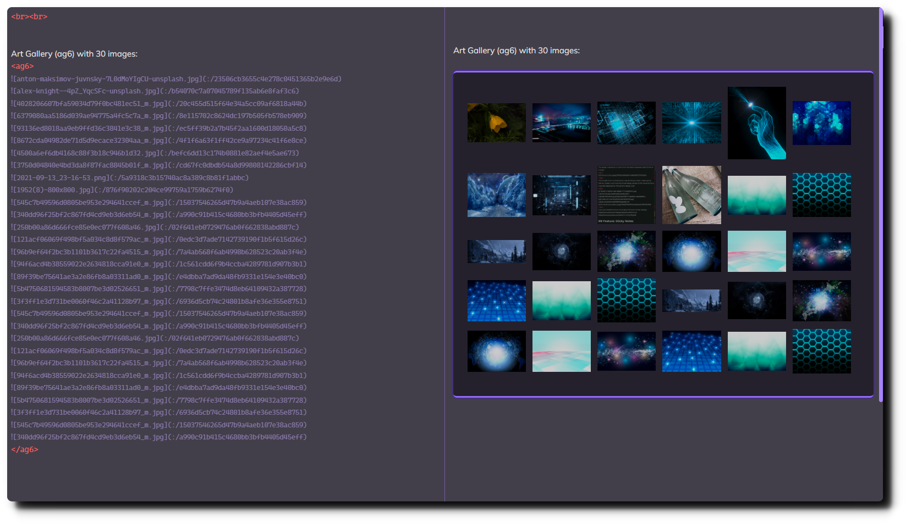
Task: Click the Art Gallery heading in the preview pane
Action: 517,51
